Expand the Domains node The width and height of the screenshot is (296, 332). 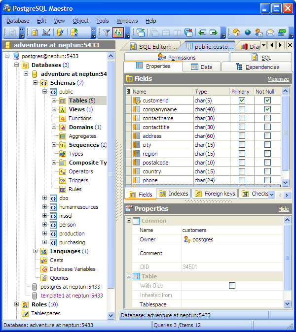tap(54, 127)
